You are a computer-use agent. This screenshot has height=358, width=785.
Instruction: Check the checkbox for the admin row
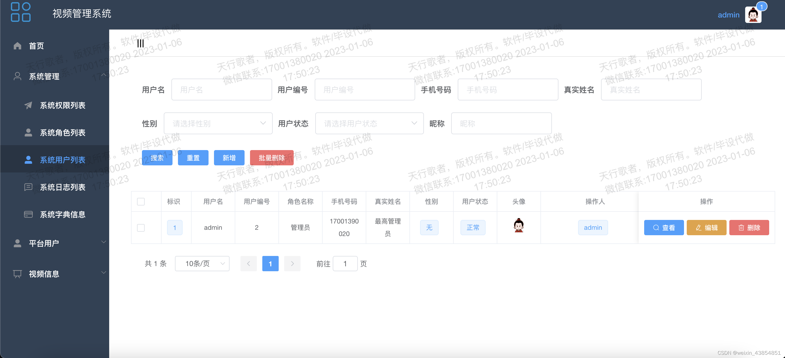coord(141,228)
